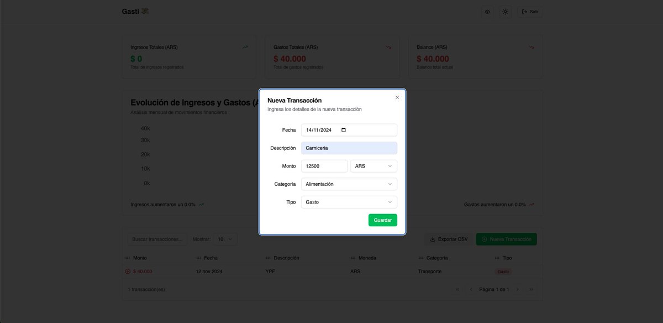This screenshot has height=323, width=663.
Task: Click the YPF description cell
Action: pyautogui.click(x=270, y=272)
